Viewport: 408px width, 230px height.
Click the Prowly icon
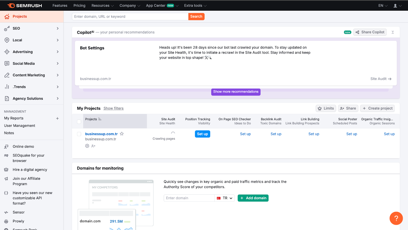click(x=6, y=221)
